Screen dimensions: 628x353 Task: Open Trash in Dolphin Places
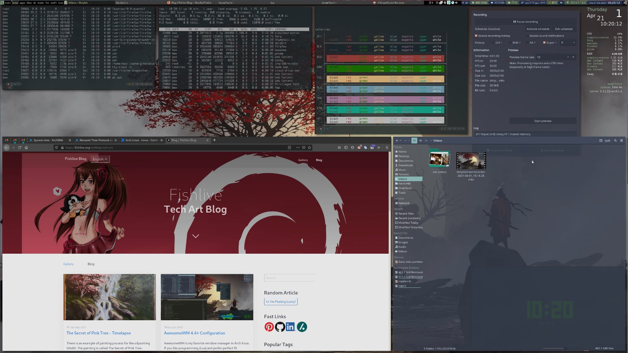pos(402,193)
